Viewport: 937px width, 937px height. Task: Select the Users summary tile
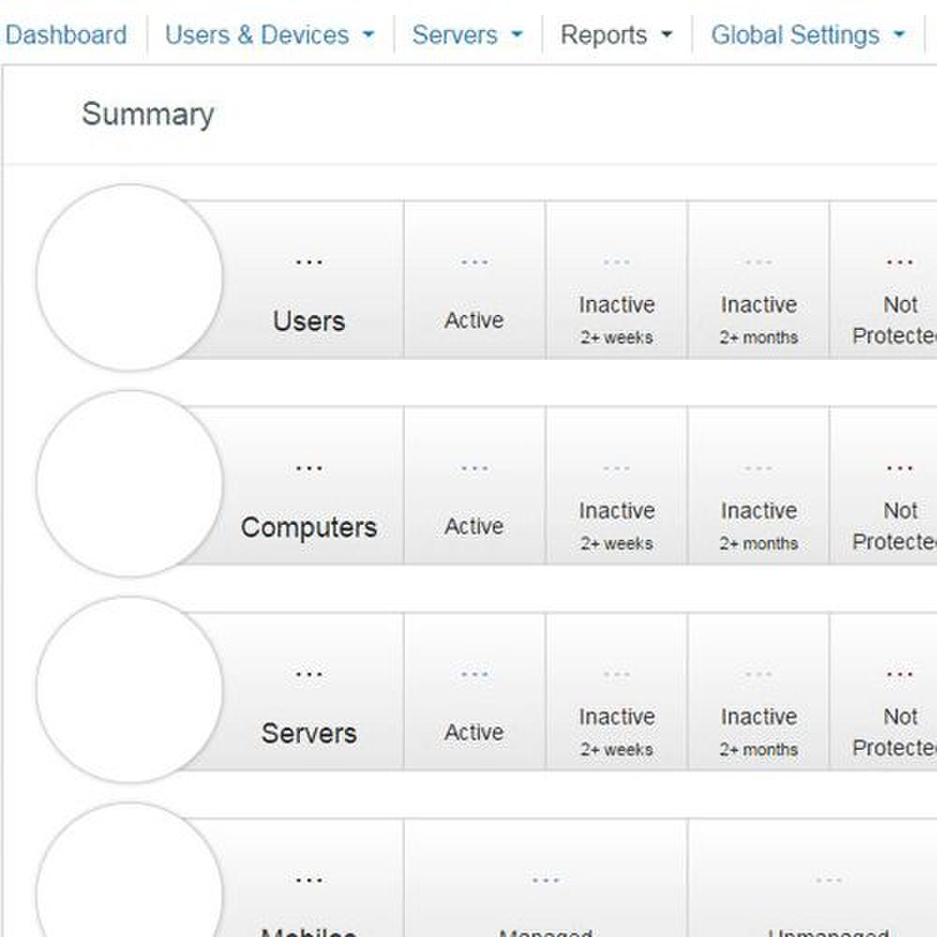(x=308, y=279)
